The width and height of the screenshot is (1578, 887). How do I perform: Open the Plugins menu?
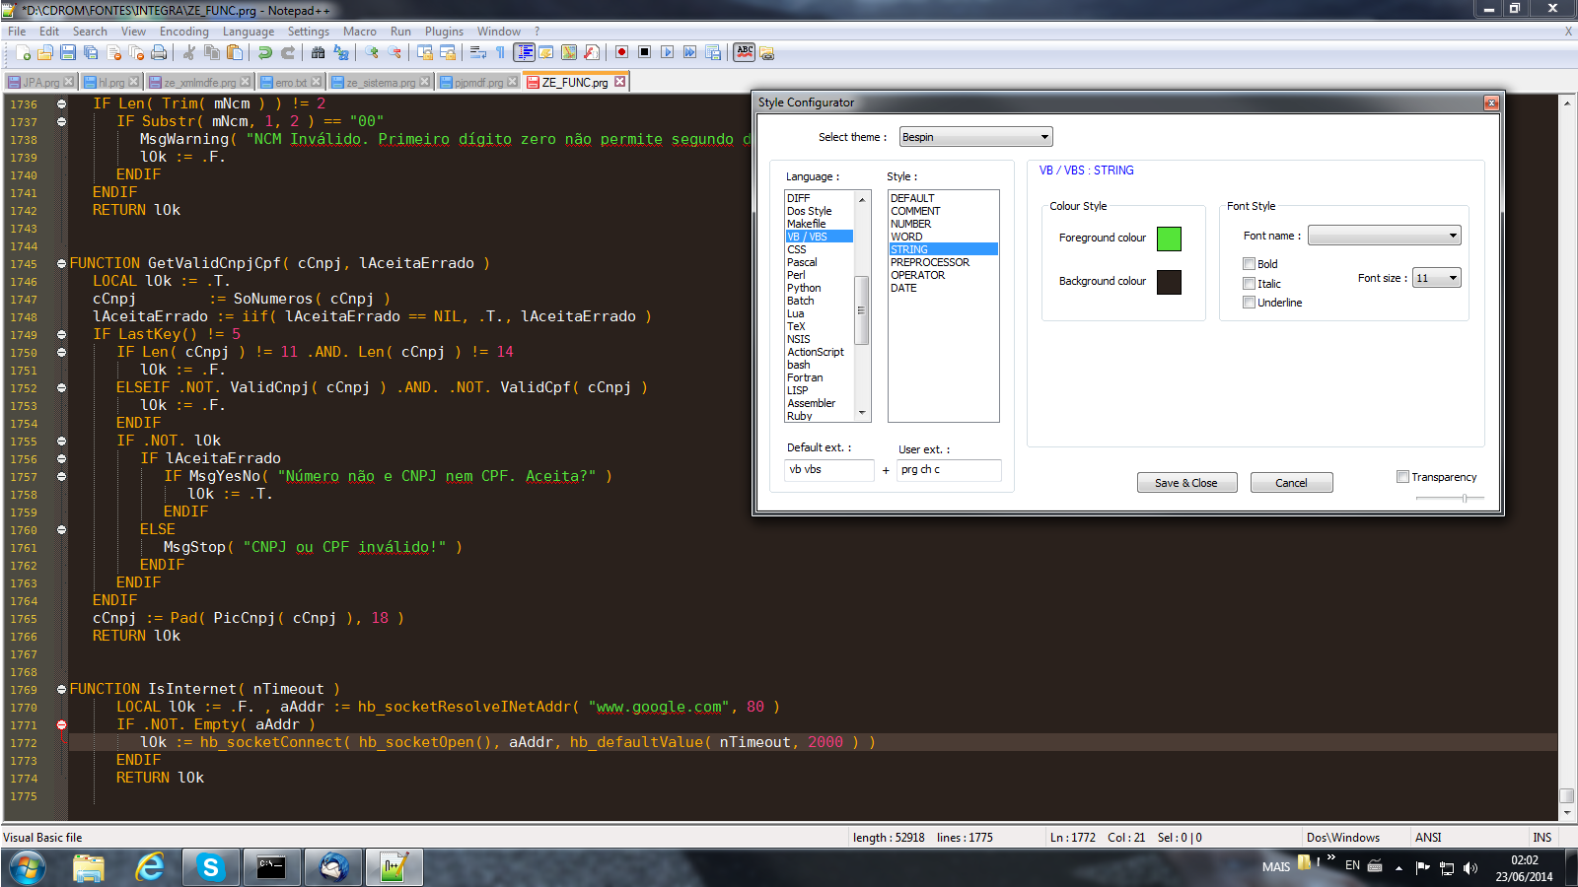[444, 32]
